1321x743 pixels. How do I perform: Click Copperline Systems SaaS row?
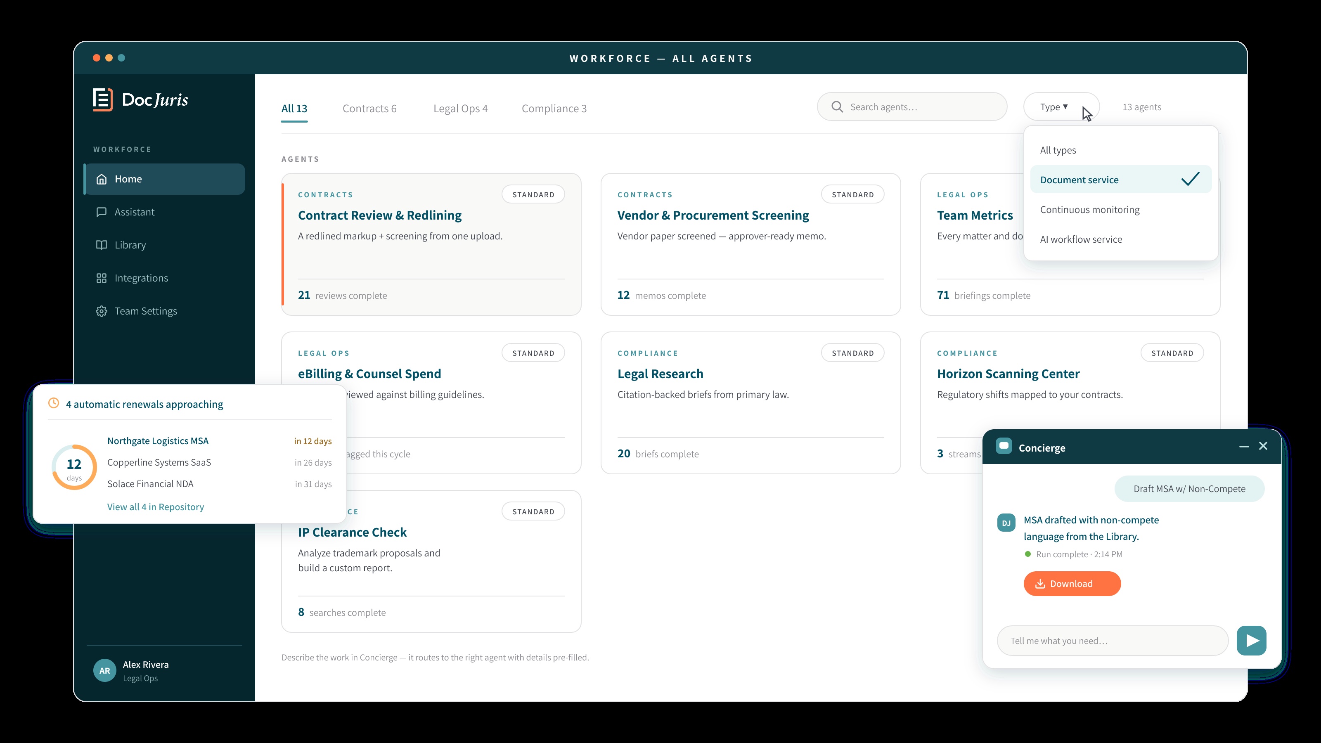(x=219, y=462)
